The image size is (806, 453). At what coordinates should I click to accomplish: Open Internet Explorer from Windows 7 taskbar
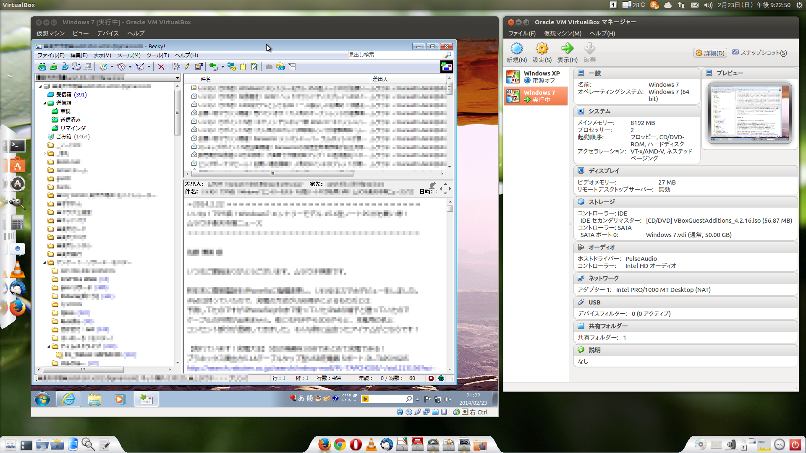tap(68, 399)
